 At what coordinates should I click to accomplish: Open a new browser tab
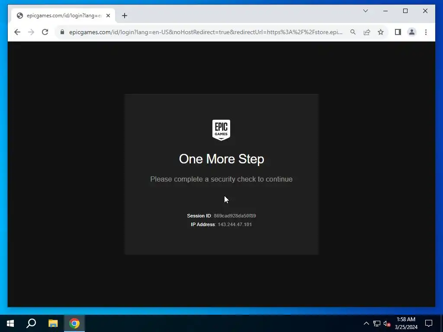click(x=125, y=16)
